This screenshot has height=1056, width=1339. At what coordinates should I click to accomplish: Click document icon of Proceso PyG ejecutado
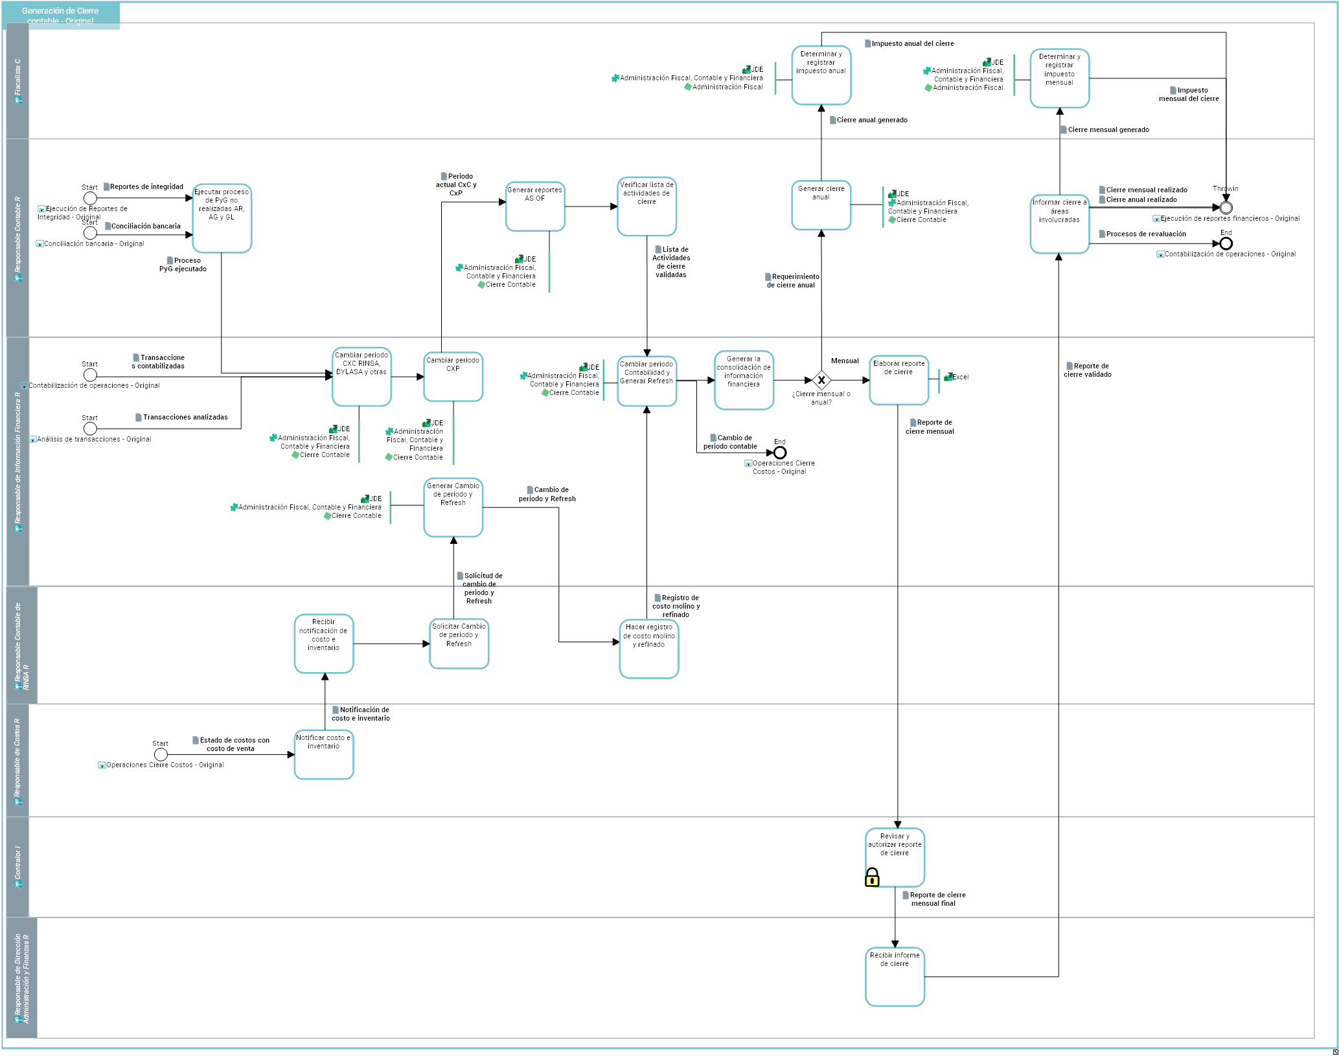(x=170, y=260)
